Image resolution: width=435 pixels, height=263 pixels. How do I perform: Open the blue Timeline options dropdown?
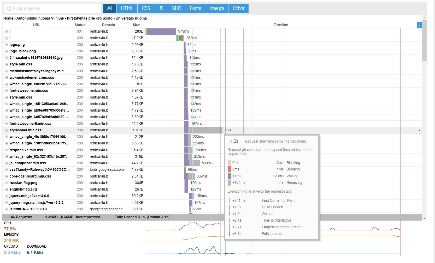tap(419, 25)
